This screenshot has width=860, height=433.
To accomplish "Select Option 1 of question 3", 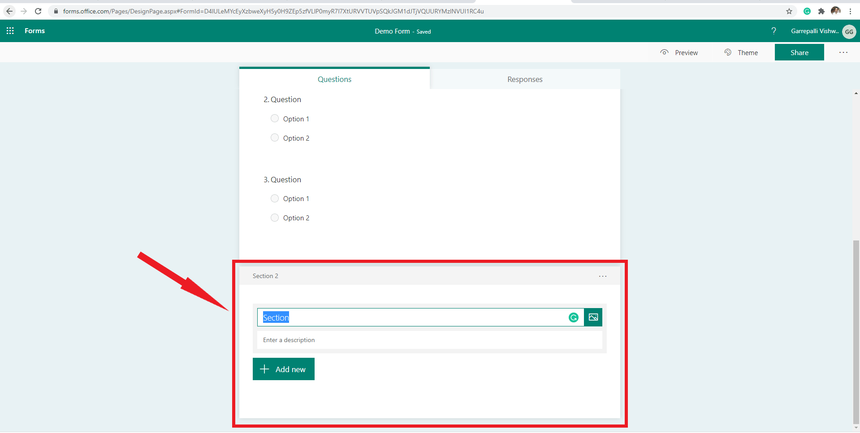I will 275,198.
